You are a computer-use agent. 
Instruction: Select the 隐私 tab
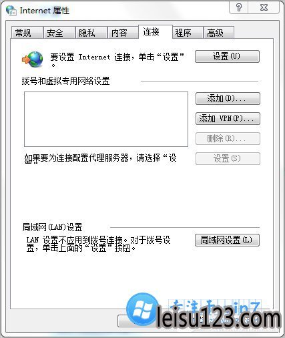tap(91, 33)
